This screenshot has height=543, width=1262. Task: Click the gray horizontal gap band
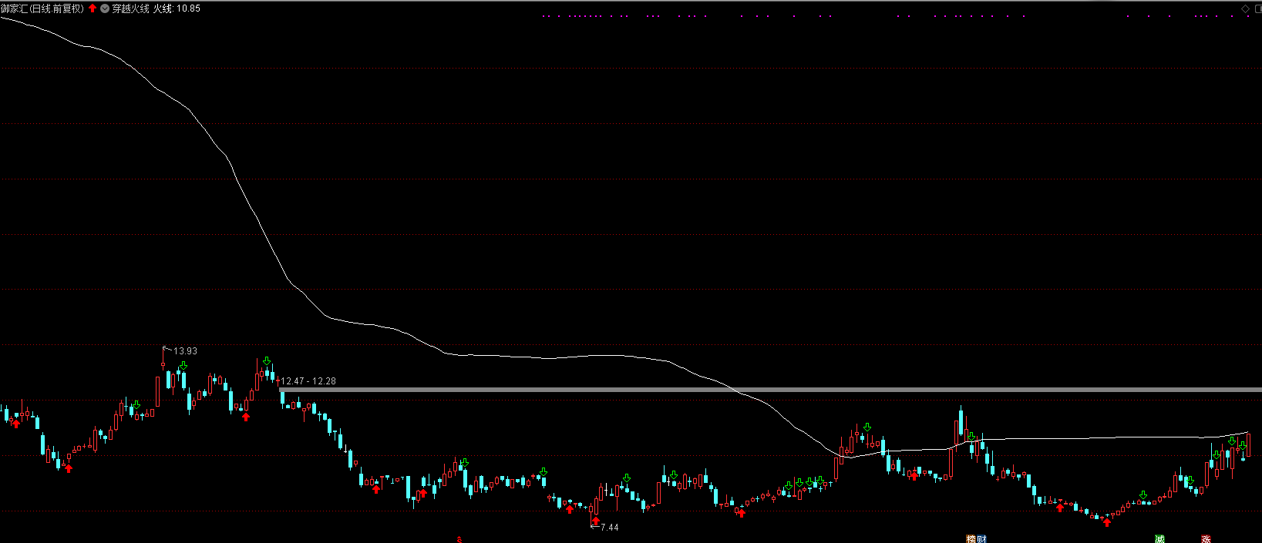(x=771, y=390)
